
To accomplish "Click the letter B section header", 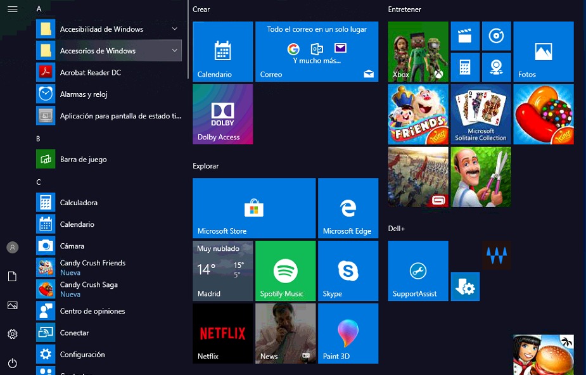I will point(38,139).
